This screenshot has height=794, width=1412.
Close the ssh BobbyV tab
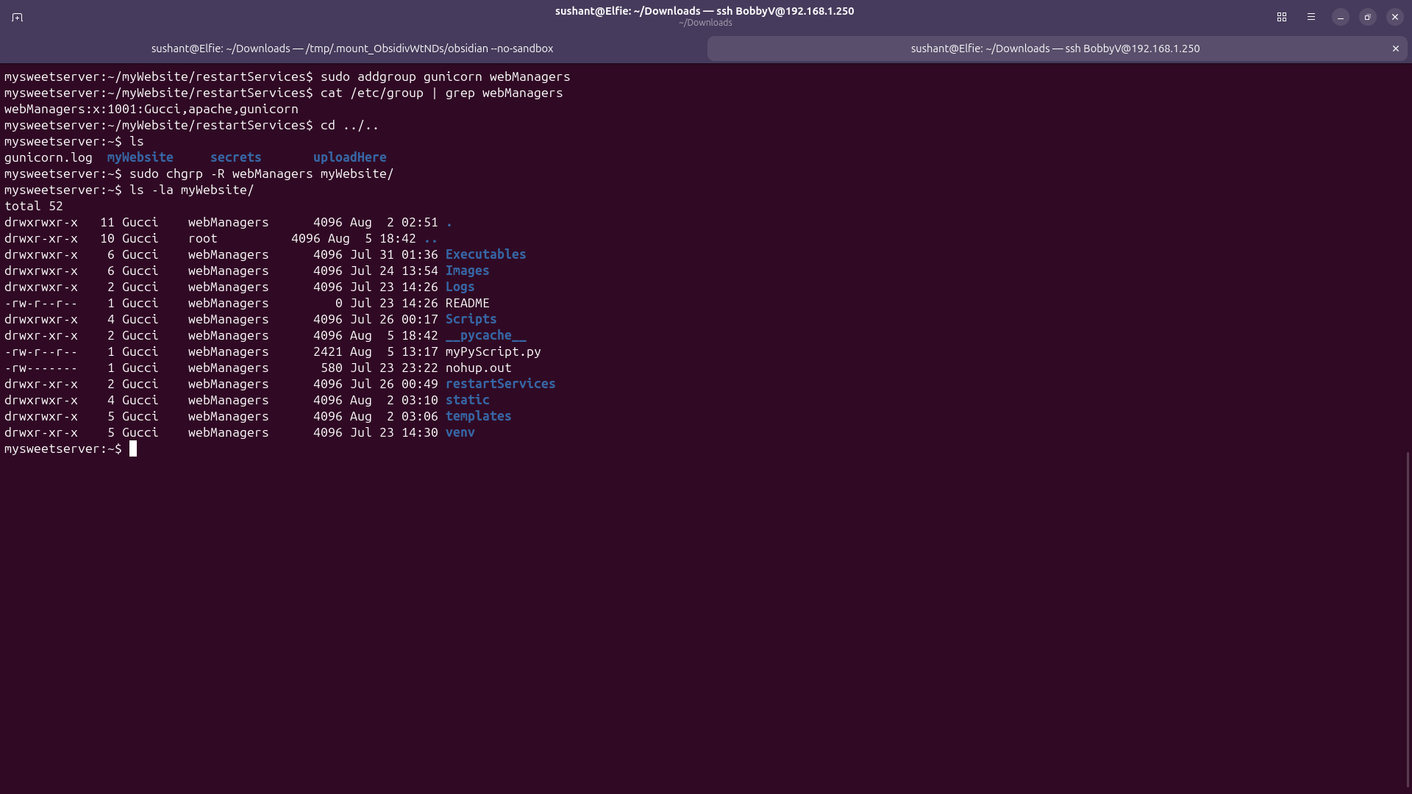[x=1396, y=49]
